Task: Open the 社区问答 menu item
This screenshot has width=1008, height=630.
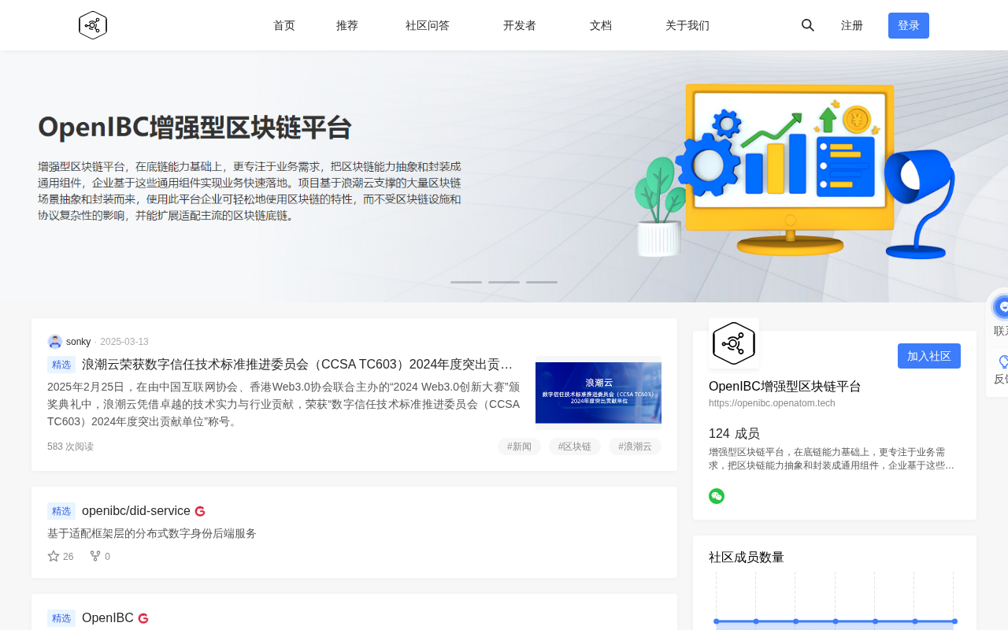Action: point(427,25)
